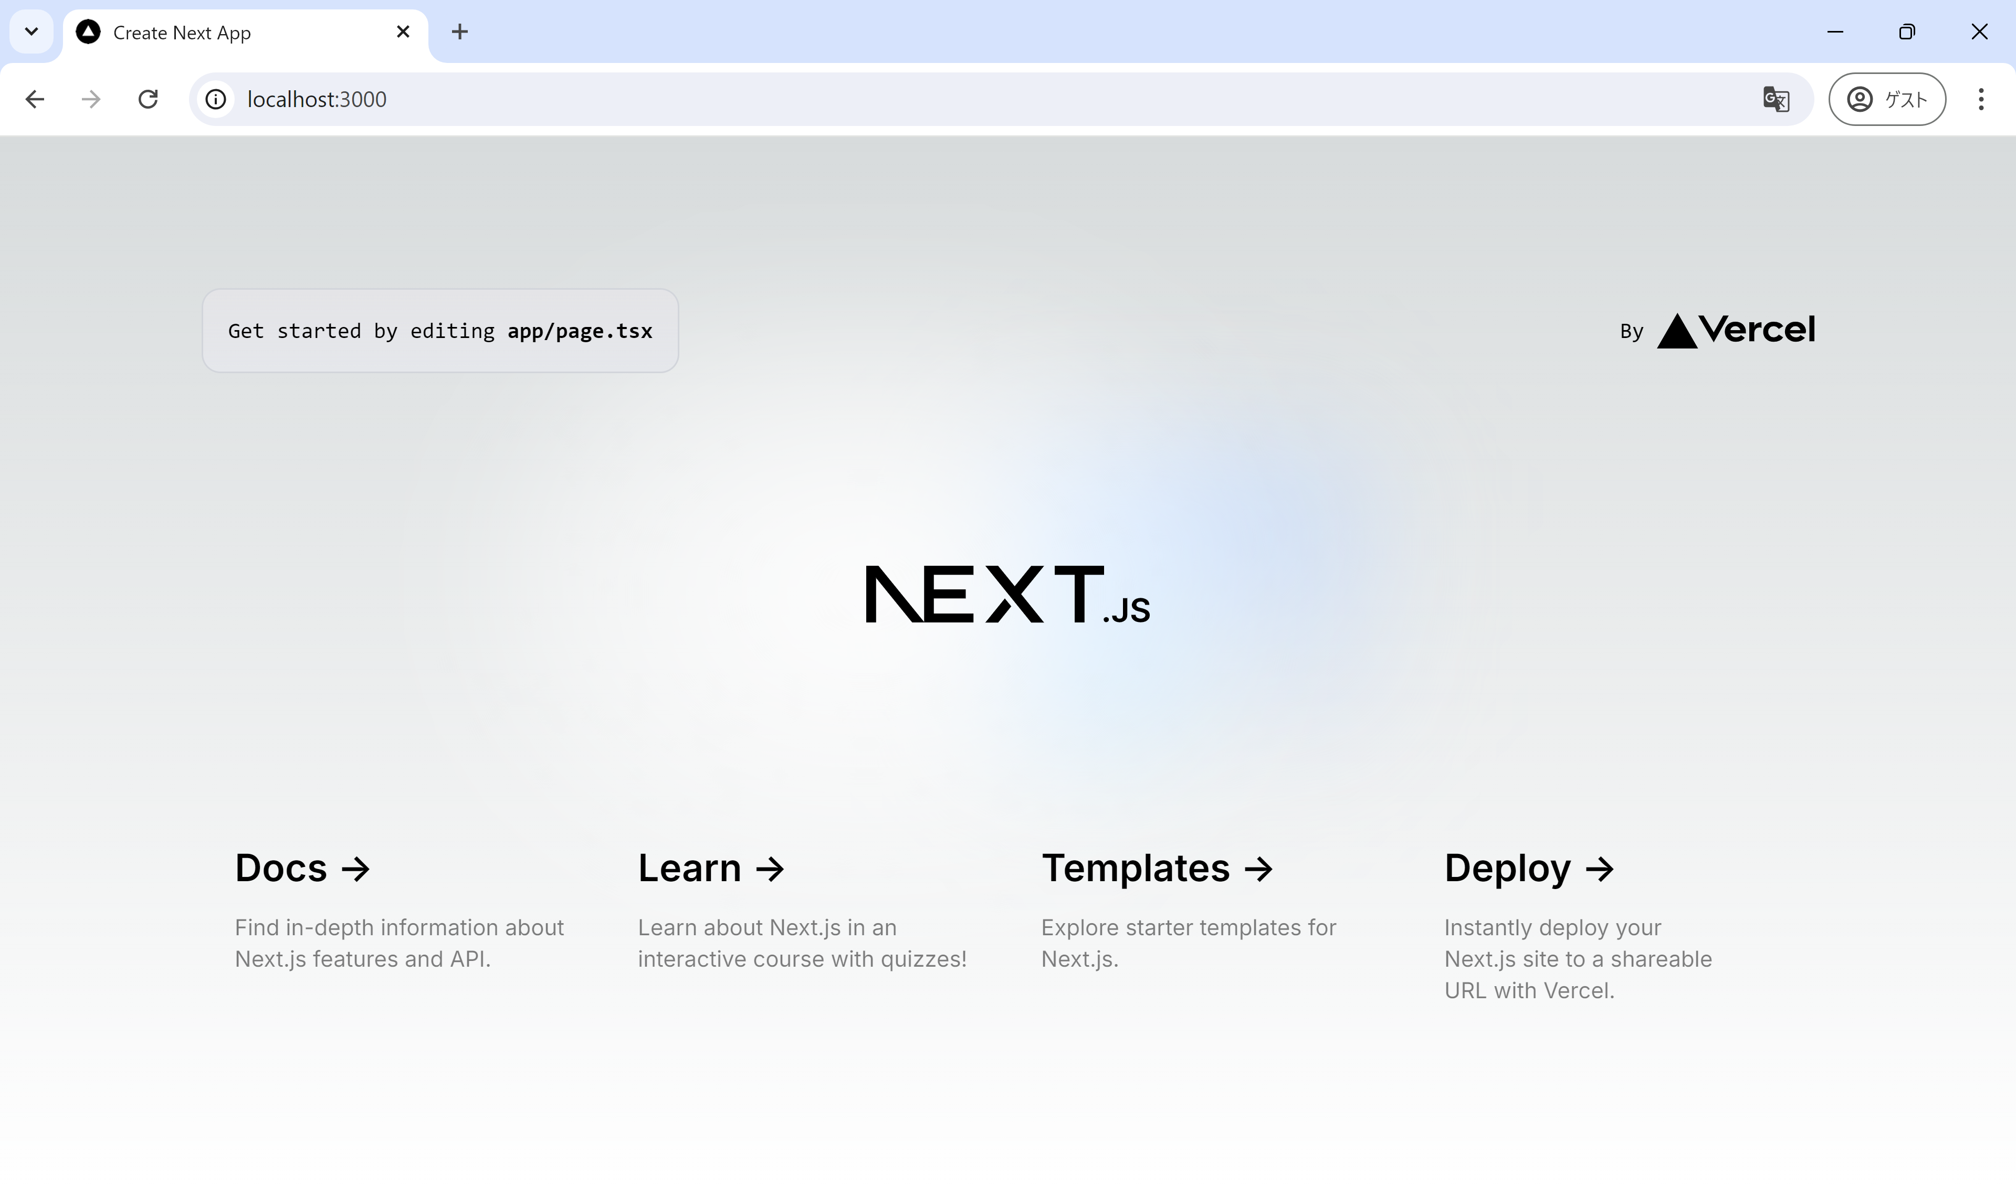Open Google Translate icon in address bar
The height and width of the screenshot is (1184, 2016).
[x=1776, y=99]
